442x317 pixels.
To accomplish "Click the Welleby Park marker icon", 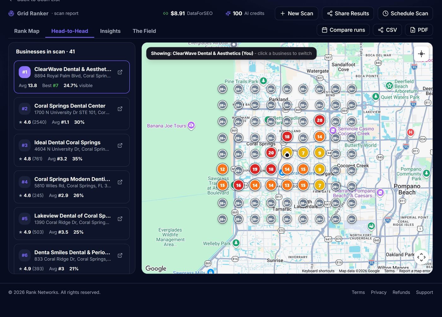I will coord(236,243).
